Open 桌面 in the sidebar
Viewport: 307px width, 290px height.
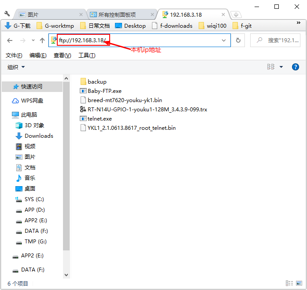tap(25, 189)
